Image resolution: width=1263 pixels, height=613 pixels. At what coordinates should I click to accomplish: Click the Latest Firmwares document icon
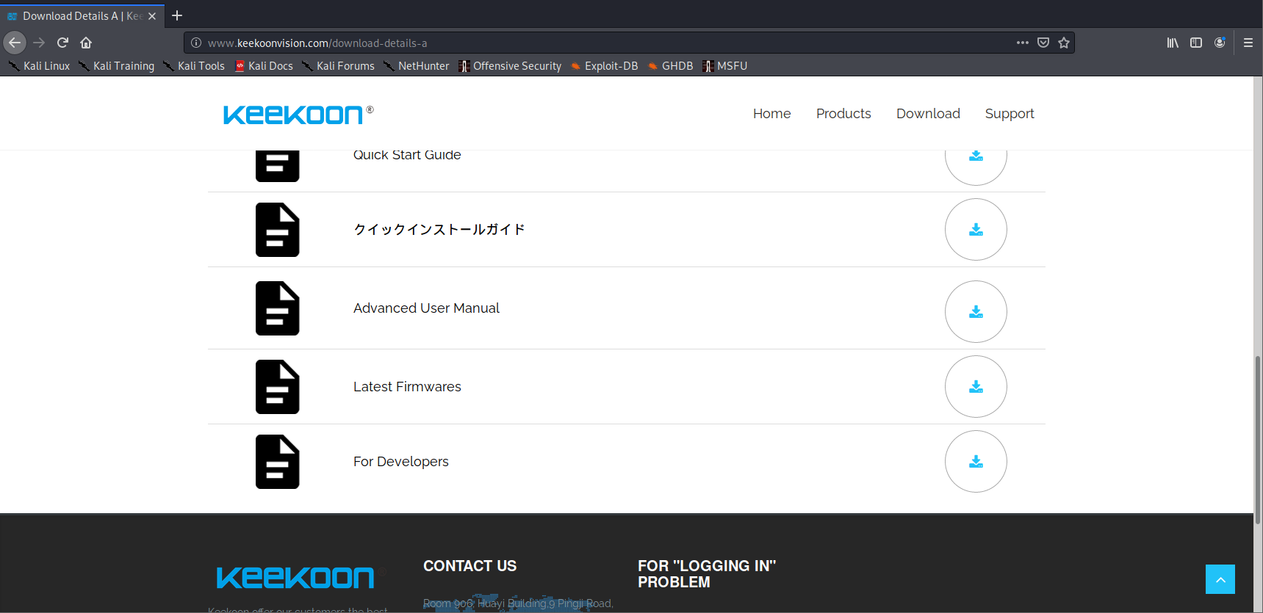[x=278, y=387]
